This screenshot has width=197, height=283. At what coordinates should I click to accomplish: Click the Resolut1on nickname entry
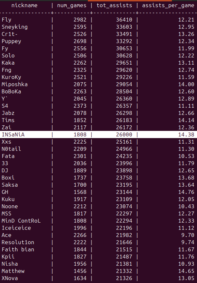click(x=18, y=242)
